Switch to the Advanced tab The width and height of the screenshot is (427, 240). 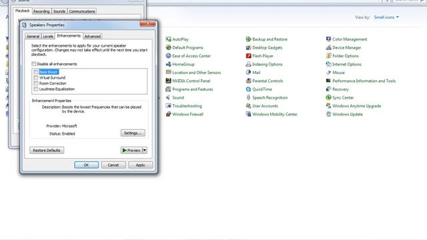click(x=92, y=36)
